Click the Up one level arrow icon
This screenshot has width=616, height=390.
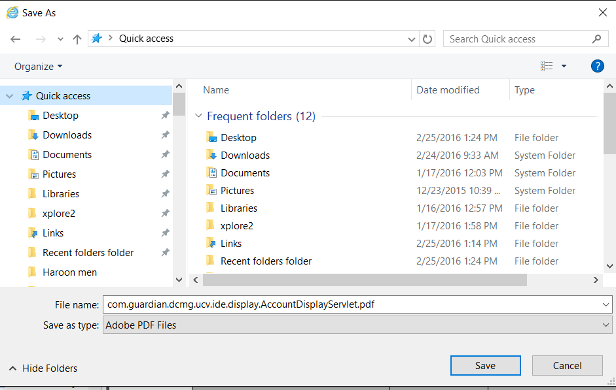tap(77, 39)
